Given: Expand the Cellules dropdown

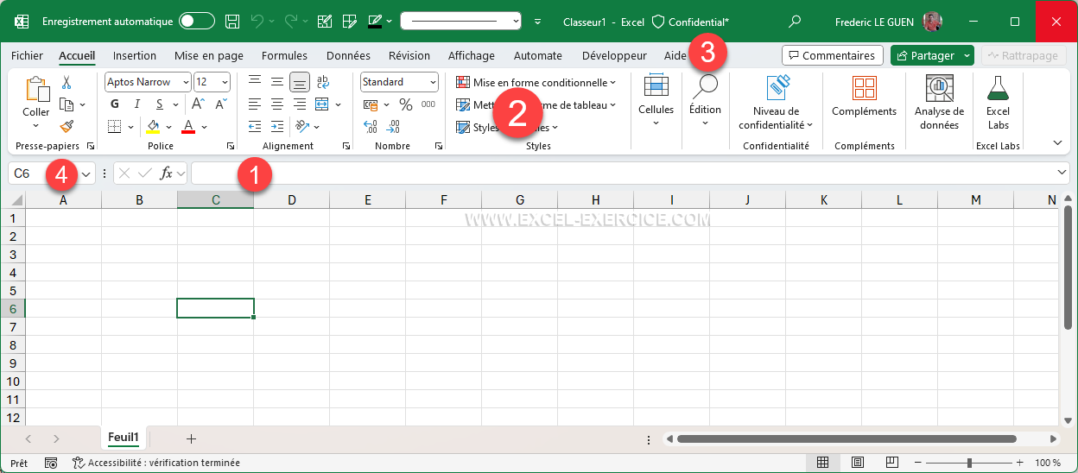Looking at the screenshot, I should (656, 123).
